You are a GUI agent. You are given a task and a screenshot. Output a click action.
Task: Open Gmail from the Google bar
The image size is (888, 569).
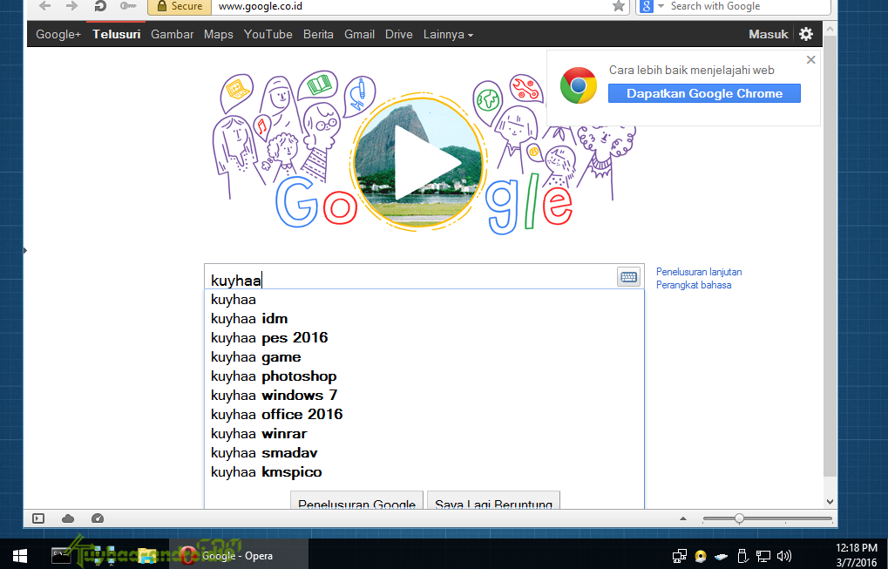point(360,34)
